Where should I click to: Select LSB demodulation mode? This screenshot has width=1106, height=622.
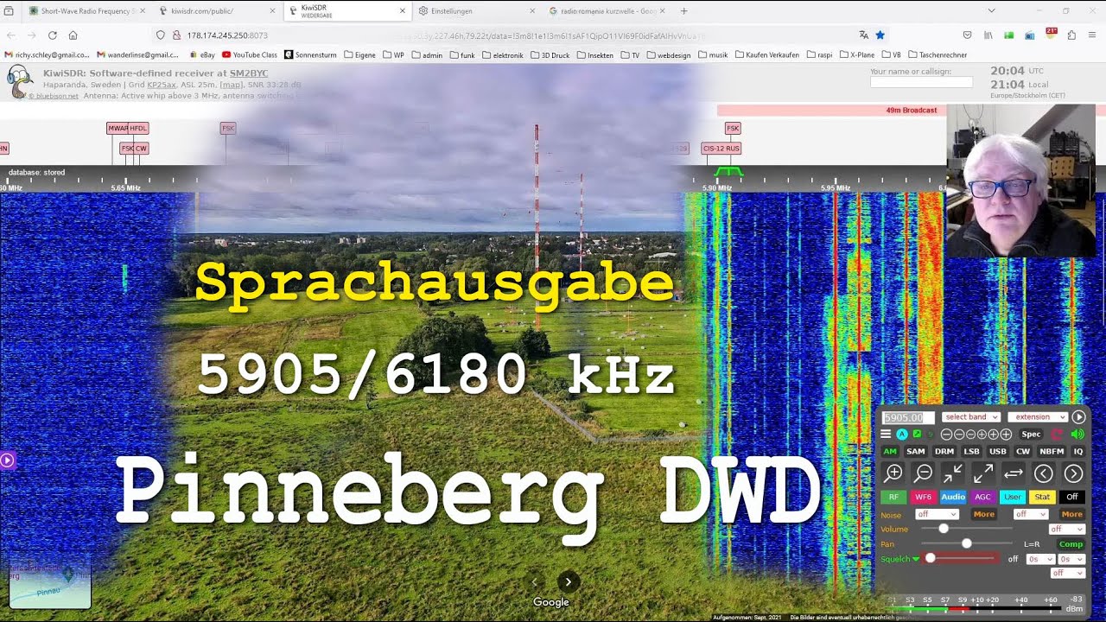(971, 452)
